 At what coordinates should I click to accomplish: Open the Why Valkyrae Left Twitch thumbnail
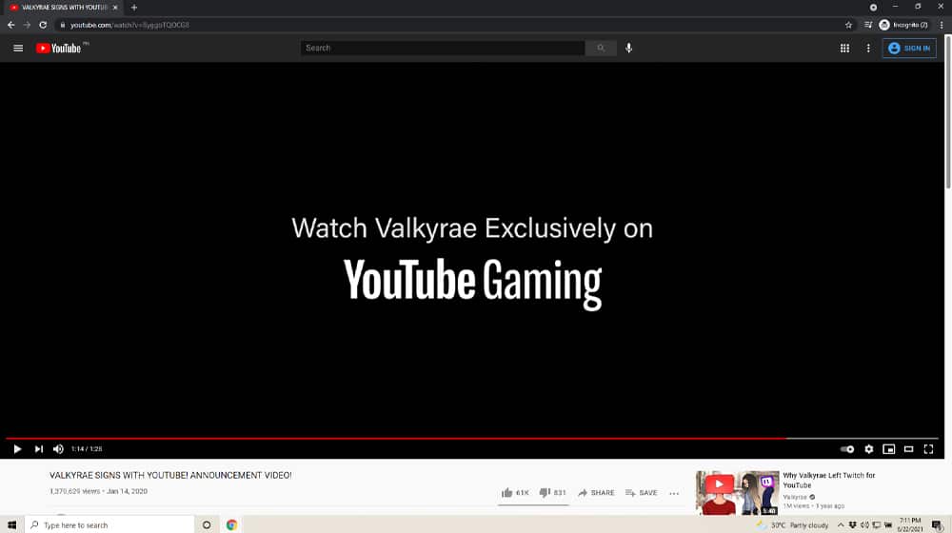click(x=737, y=492)
